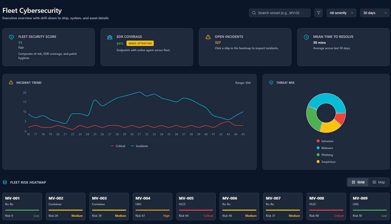The width and height of the screenshot is (391, 224).
Task: Open the All severity dropdown
Action: [x=341, y=13]
